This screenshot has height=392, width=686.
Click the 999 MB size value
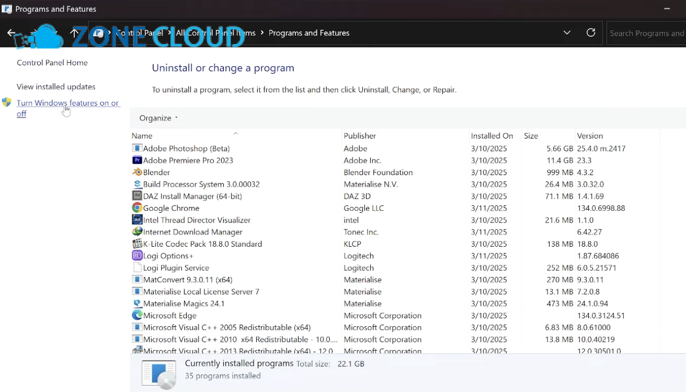(x=560, y=172)
